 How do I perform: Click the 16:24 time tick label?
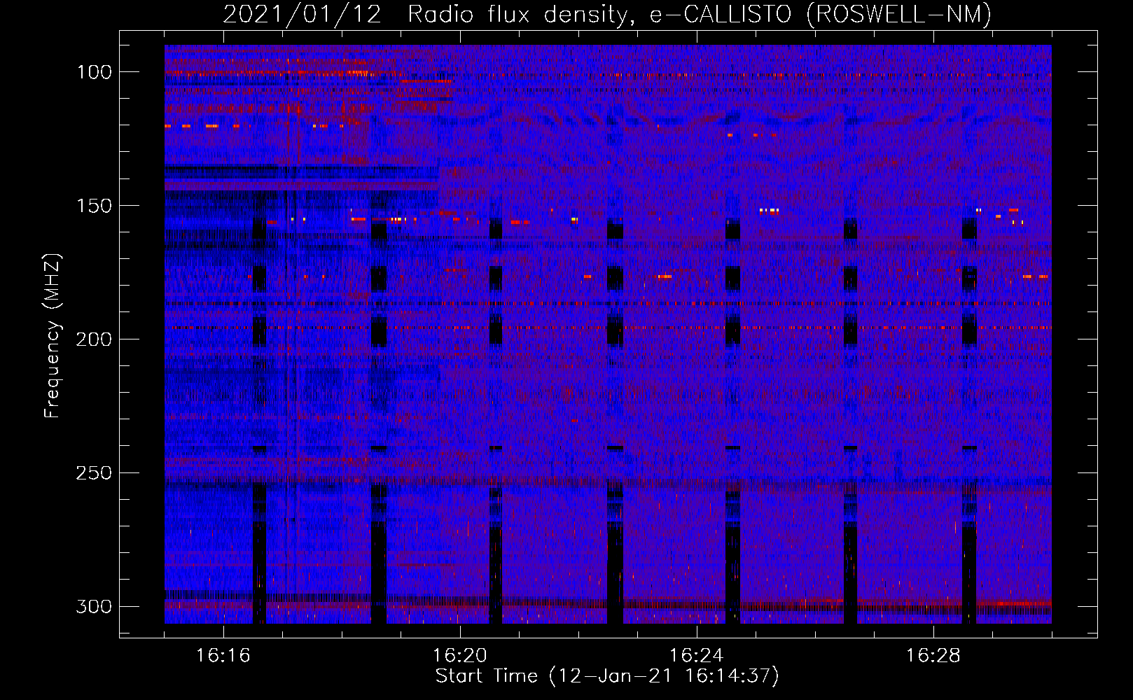(x=697, y=656)
